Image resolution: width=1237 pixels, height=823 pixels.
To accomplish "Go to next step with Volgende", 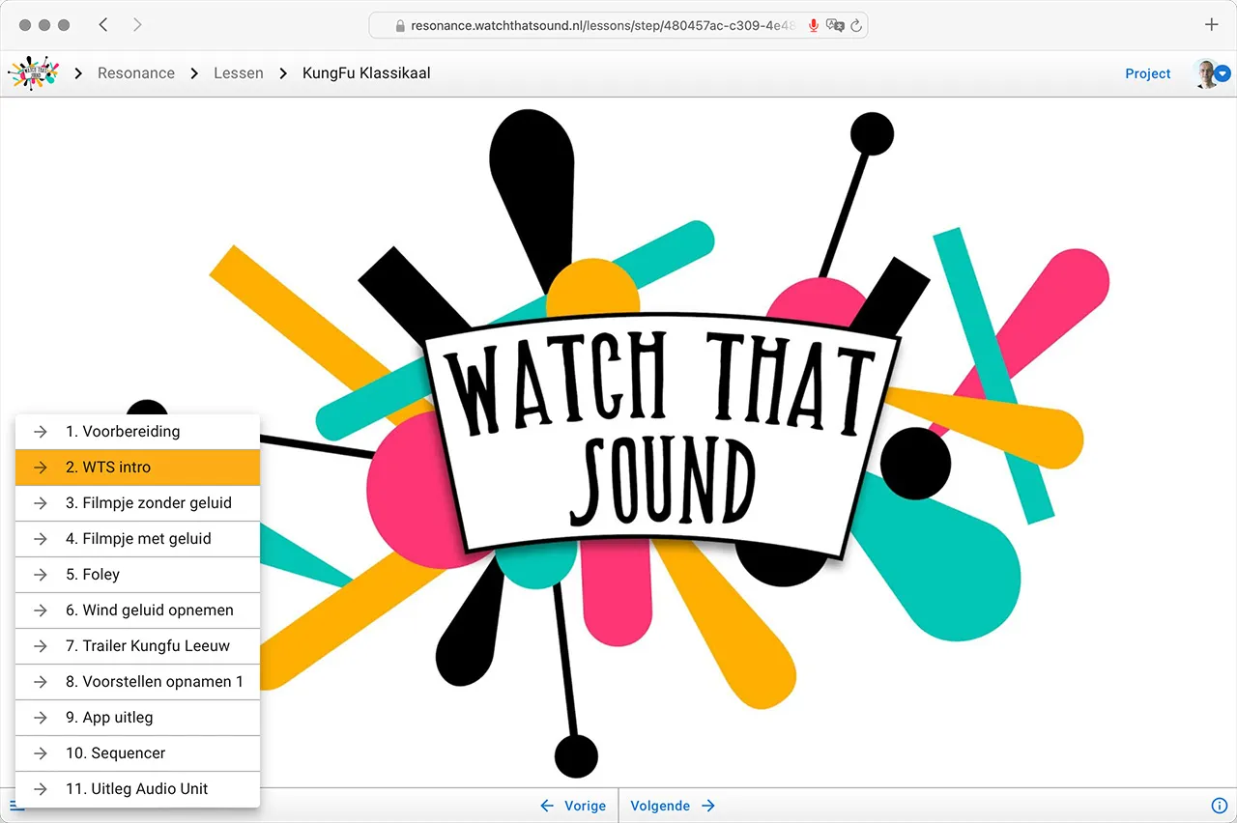I will (x=673, y=806).
